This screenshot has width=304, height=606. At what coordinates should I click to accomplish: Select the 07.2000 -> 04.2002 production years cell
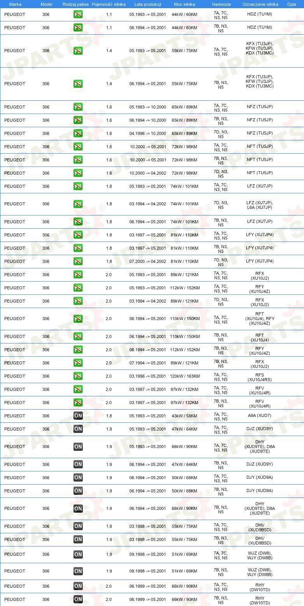[148, 261]
